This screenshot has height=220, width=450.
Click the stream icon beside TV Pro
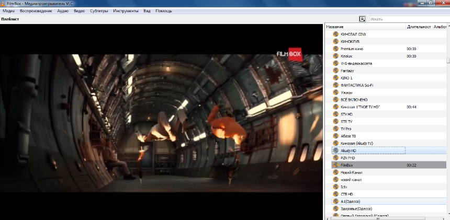(x=335, y=129)
